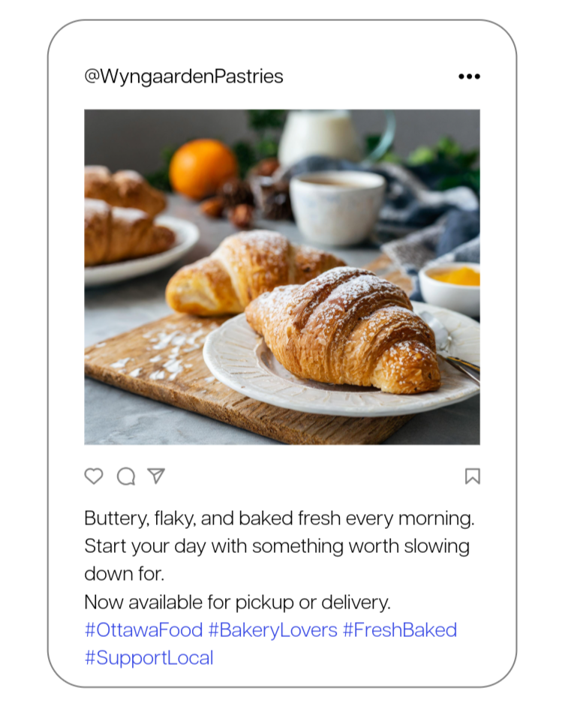Open the three-dot more options menu
This screenshot has height=706, width=565.
pos(469,77)
